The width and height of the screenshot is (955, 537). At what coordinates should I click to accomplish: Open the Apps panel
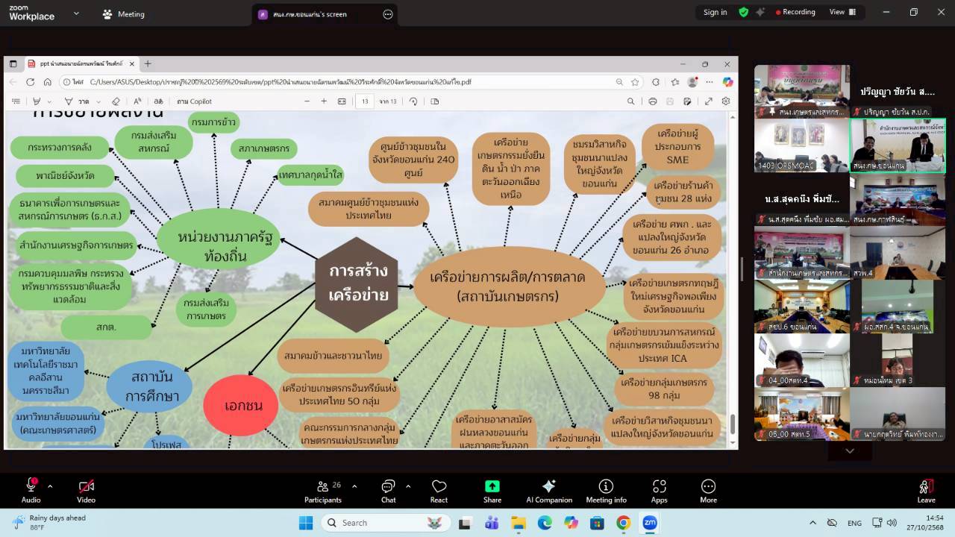(x=659, y=490)
